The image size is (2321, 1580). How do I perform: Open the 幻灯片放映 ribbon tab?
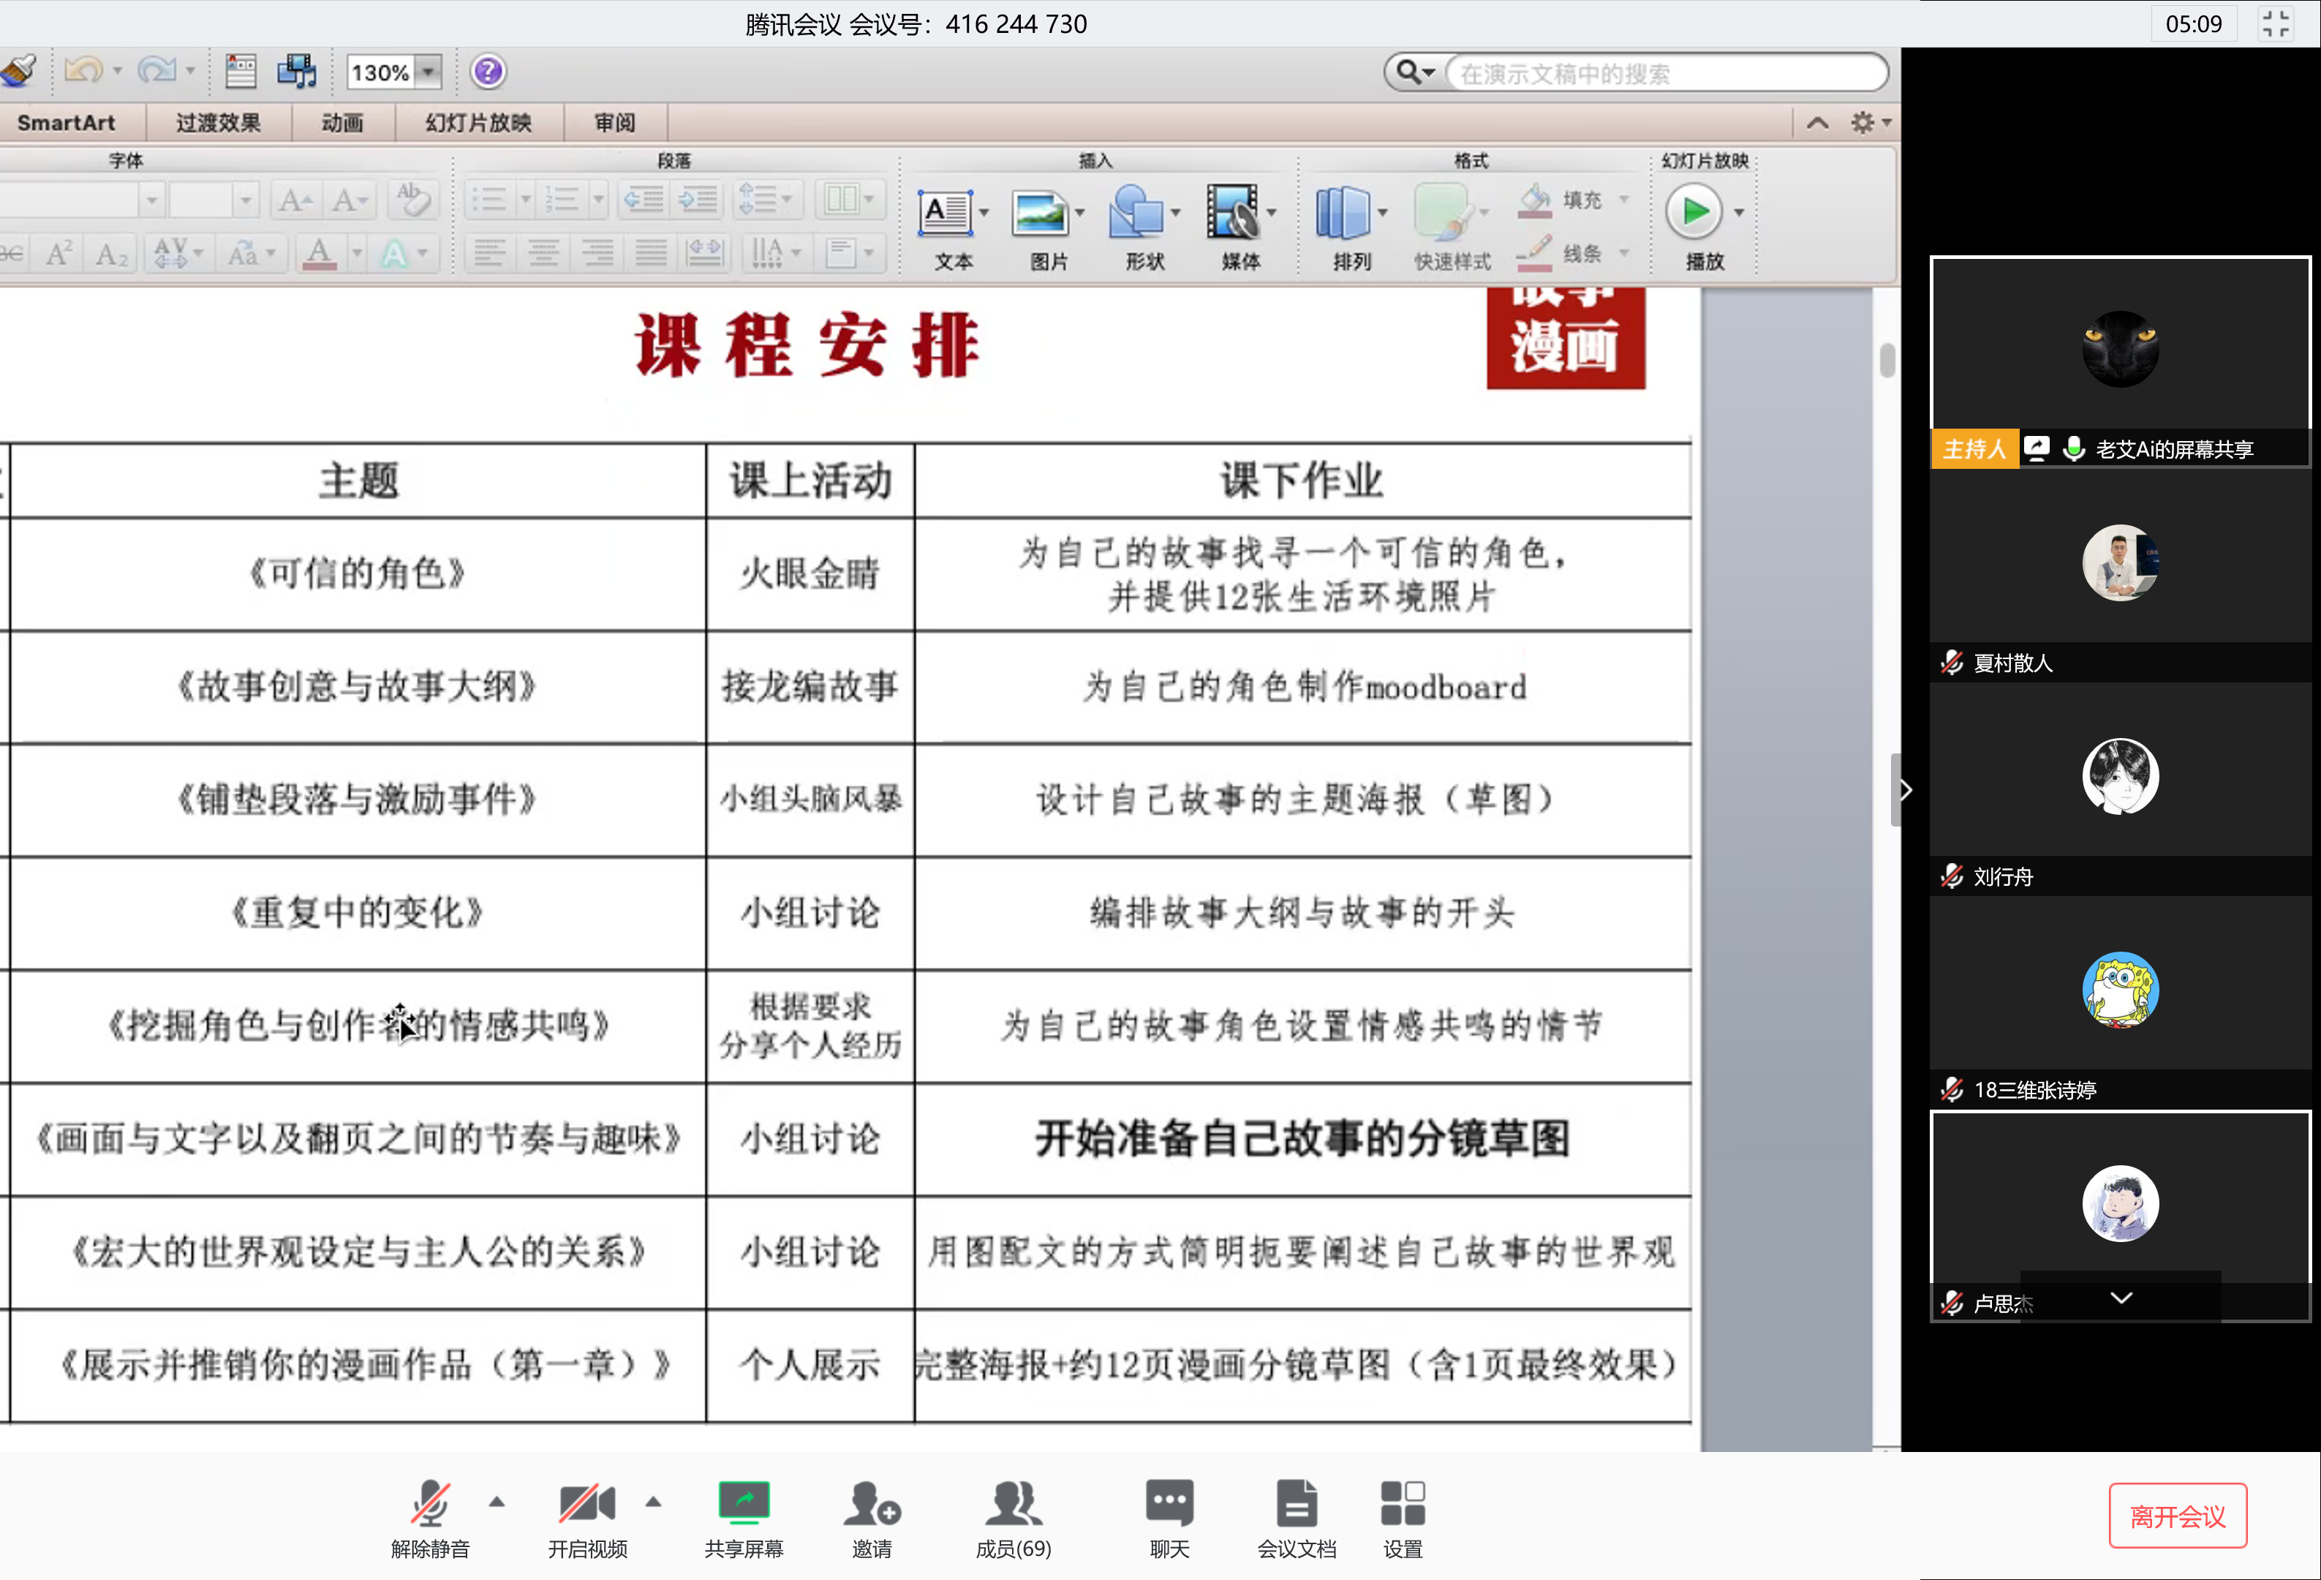tap(478, 123)
